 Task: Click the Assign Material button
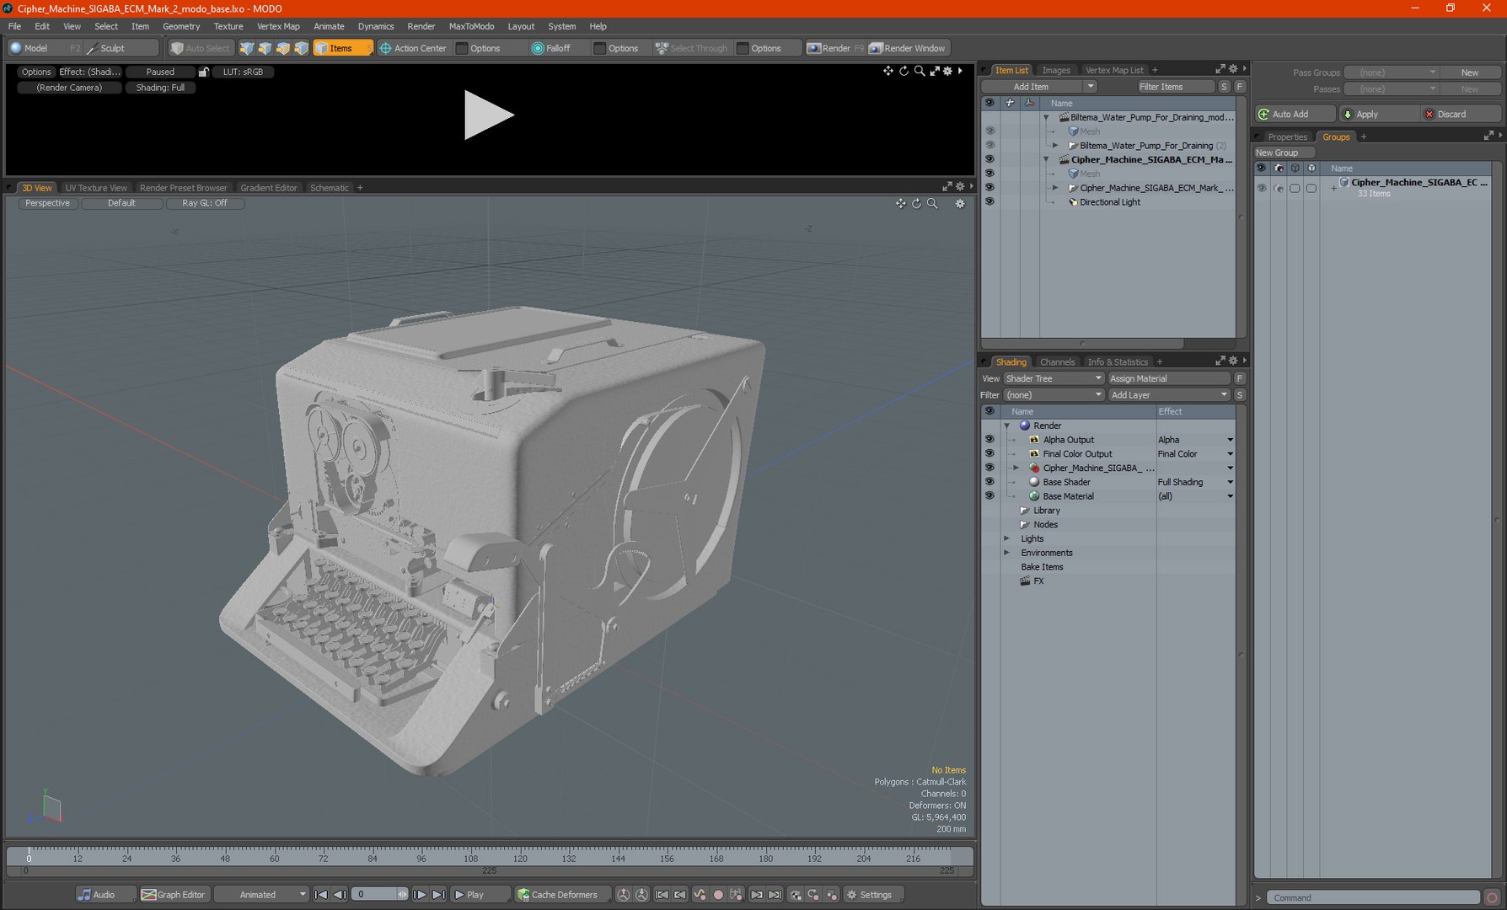[1168, 378]
